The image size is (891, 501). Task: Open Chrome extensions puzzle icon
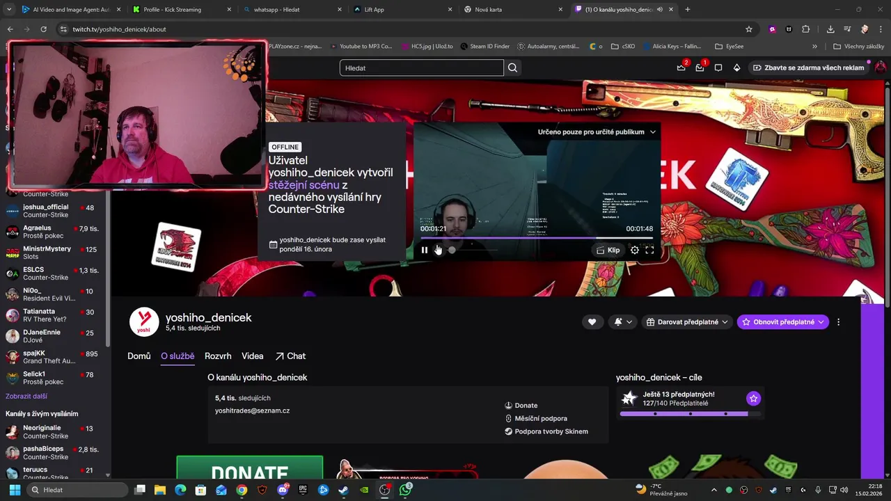click(805, 29)
